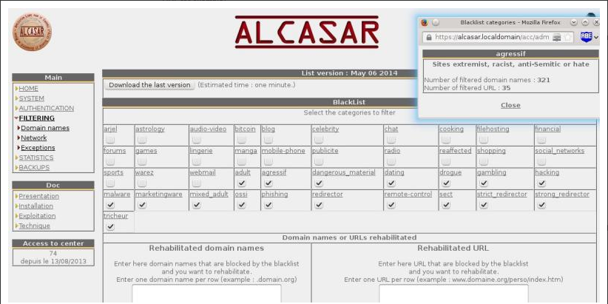Click the Close link in popup
The height and width of the screenshot is (304, 608).
point(510,105)
